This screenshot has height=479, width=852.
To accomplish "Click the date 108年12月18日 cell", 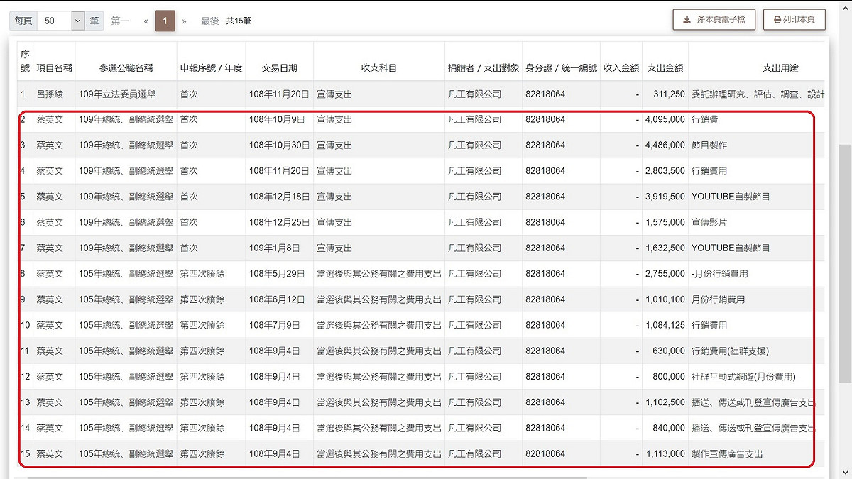I will pyautogui.click(x=279, y=197).
